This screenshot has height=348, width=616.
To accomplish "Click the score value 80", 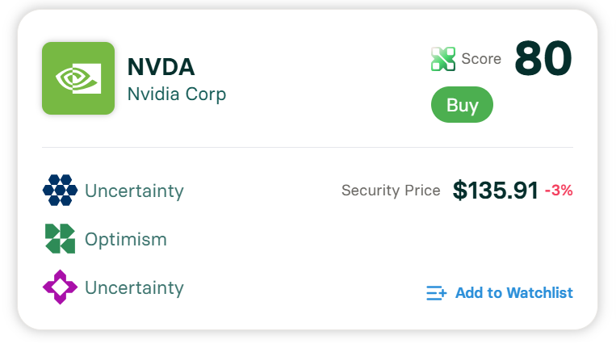I will [543, 59].
